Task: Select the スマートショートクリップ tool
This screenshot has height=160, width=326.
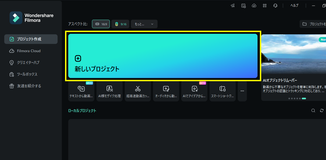Action: 223,91
